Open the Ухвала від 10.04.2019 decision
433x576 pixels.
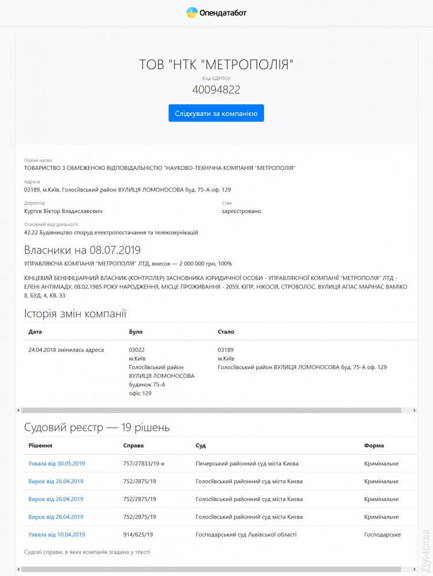(x=57, y=535)
